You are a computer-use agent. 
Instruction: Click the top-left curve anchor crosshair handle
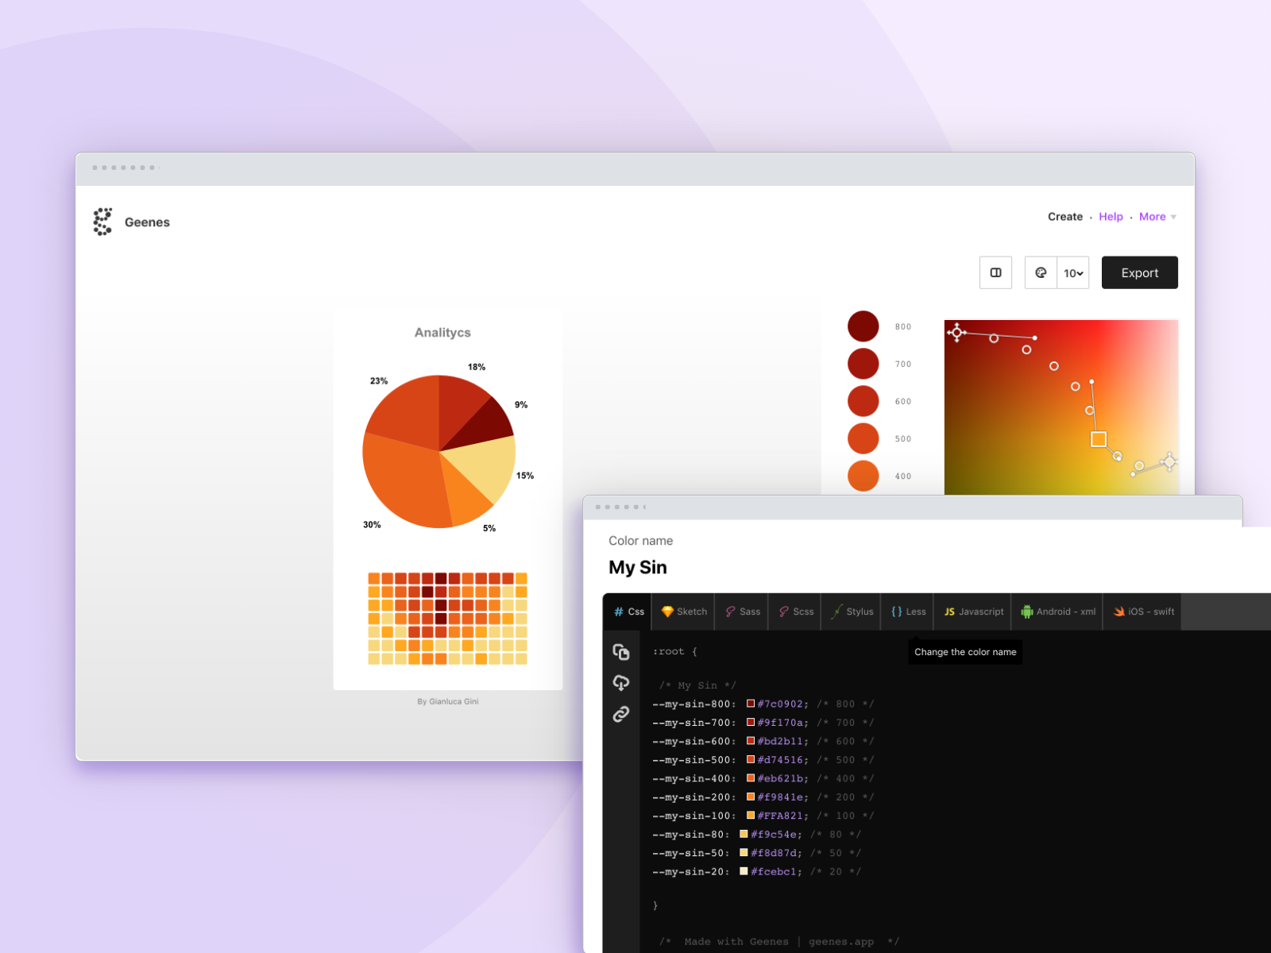[956, 333]
